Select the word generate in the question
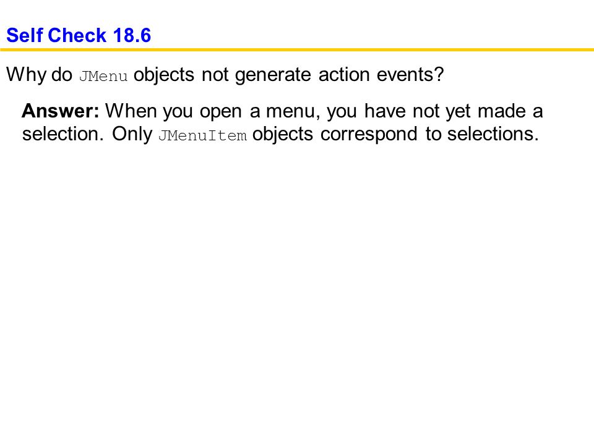This screenshot has height=445, width=594. tap(273, 75)
